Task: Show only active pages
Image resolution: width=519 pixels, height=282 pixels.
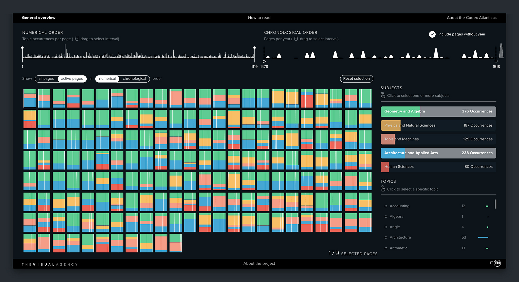Action: (72, 79)
